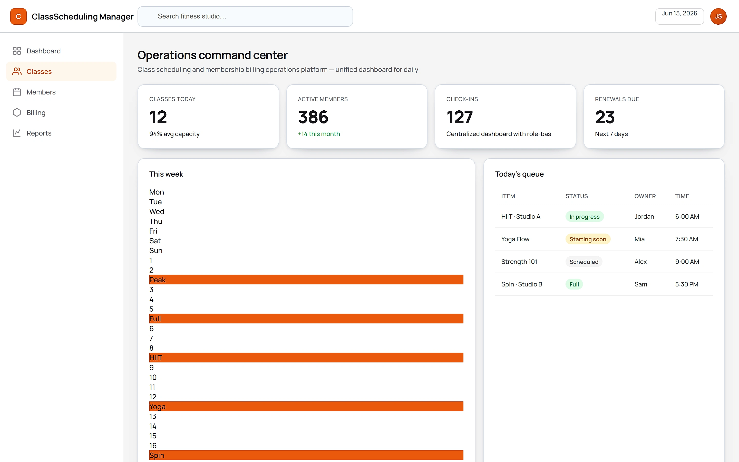Click the Starting soon status badge
The image size is (739, 462).
[588, 239]
